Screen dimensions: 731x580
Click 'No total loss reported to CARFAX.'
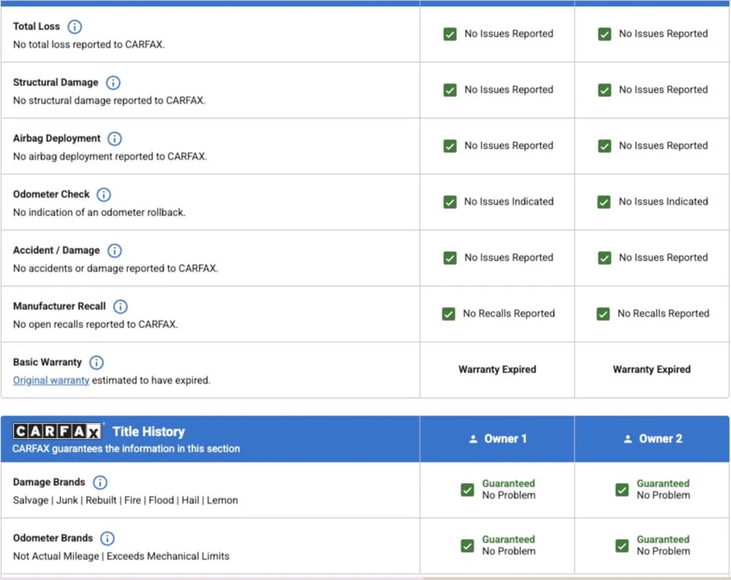click(89, 44)
